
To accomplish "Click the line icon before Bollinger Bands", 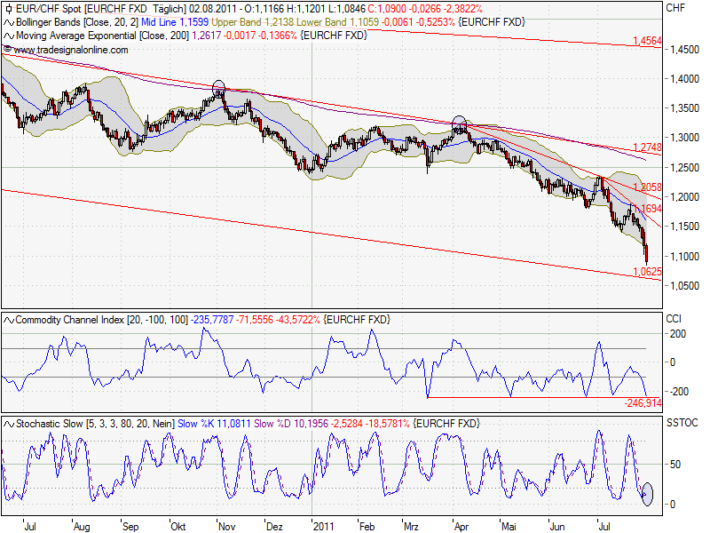I will click(x=9, y=22).
